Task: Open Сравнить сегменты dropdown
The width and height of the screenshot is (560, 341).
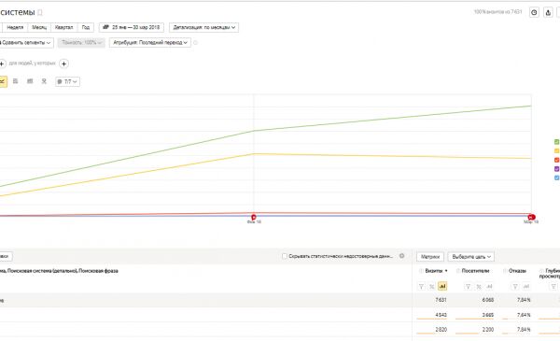Action: (26, 43)
